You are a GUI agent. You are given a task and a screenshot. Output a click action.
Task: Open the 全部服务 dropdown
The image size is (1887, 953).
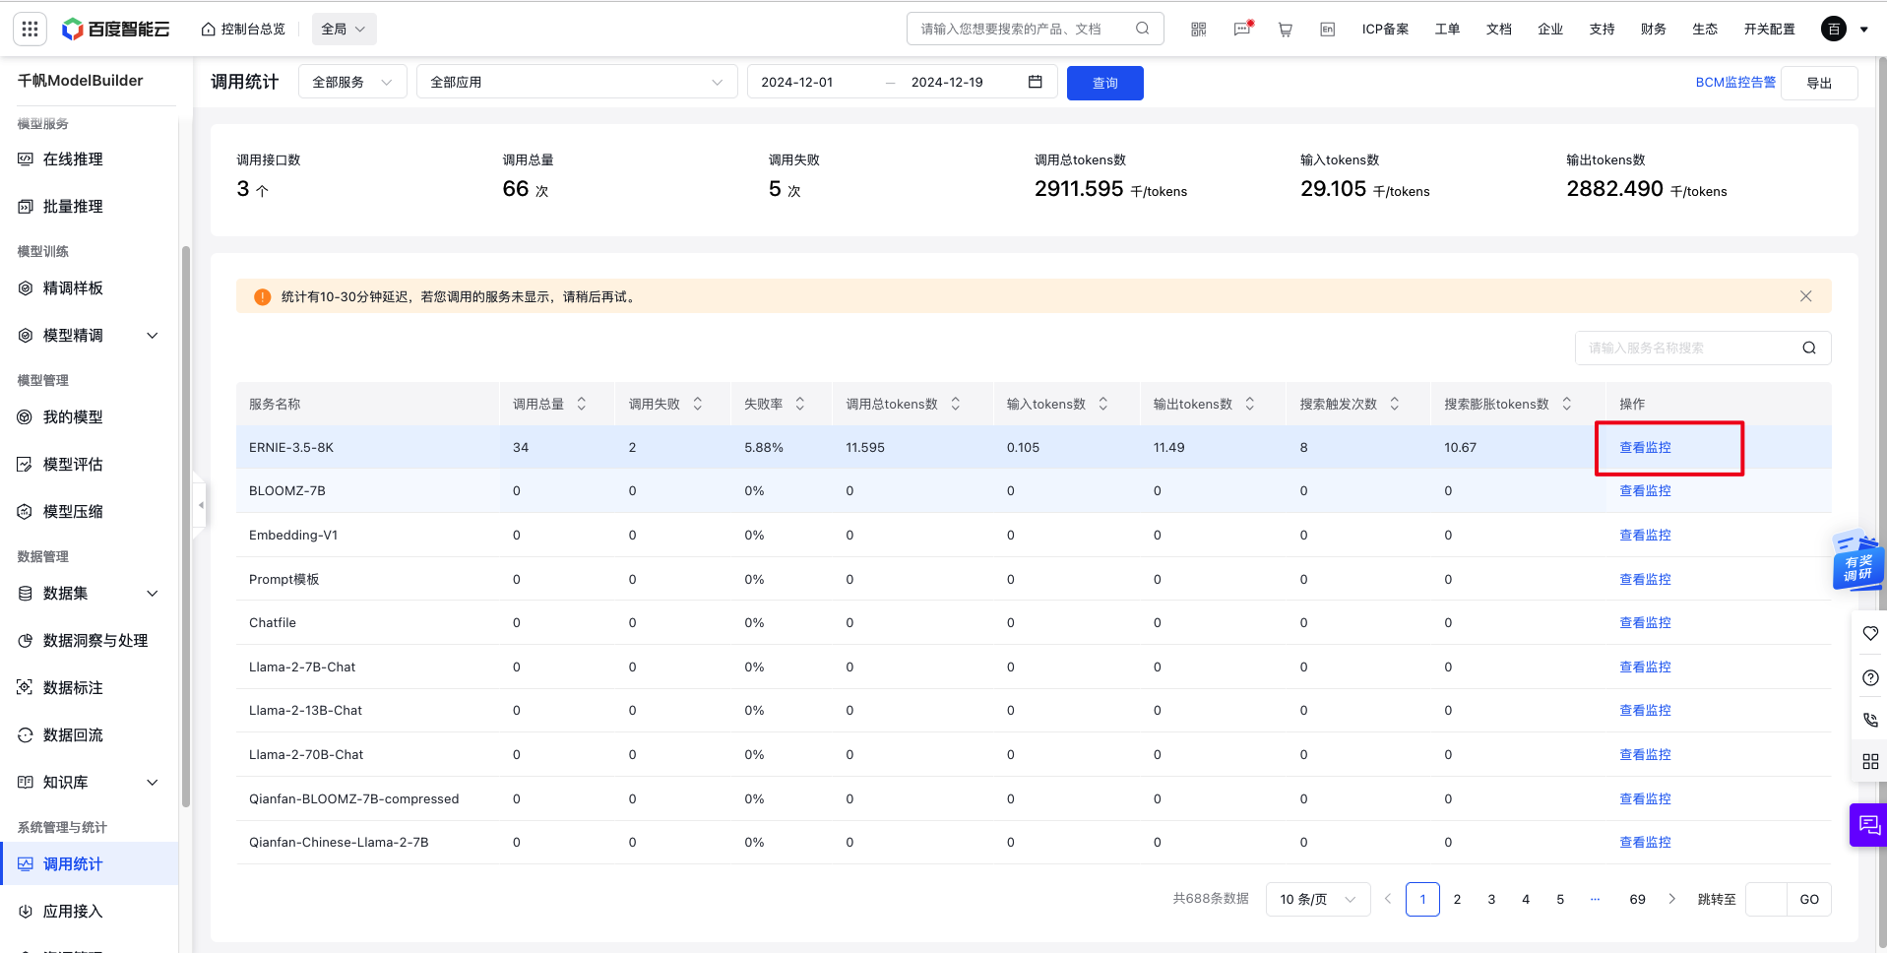click(352, 82)
